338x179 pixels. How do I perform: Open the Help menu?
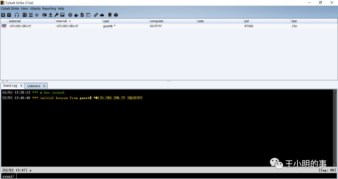point(61,9)
